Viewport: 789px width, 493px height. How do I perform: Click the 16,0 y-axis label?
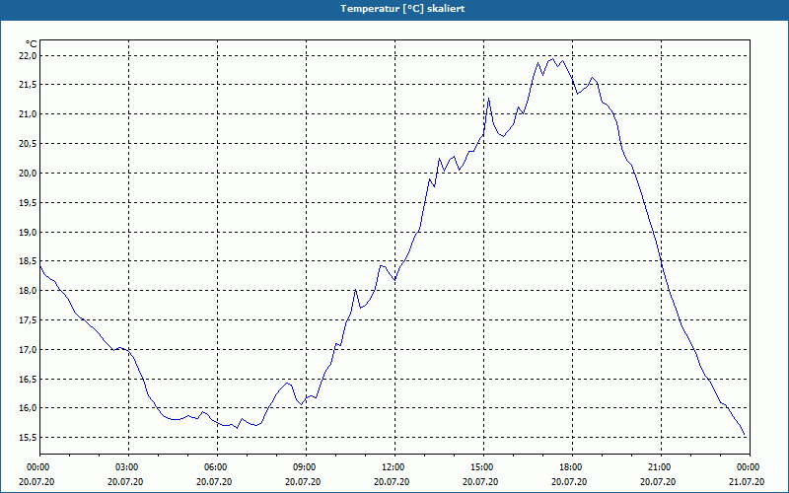point(28,408)
